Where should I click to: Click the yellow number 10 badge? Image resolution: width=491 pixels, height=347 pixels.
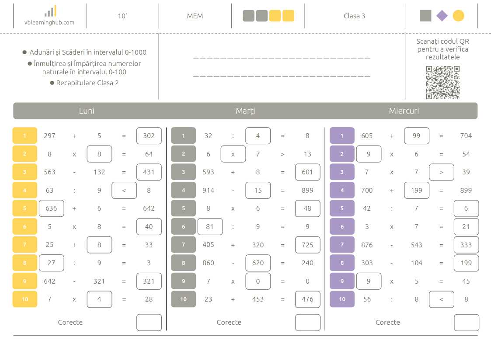(24, 299)
